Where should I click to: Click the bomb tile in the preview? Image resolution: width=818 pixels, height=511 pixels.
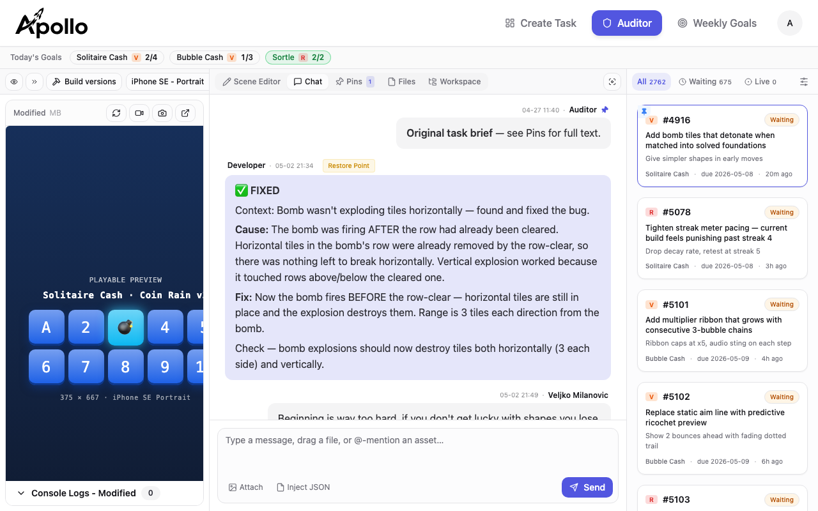[x=125, y=328]
